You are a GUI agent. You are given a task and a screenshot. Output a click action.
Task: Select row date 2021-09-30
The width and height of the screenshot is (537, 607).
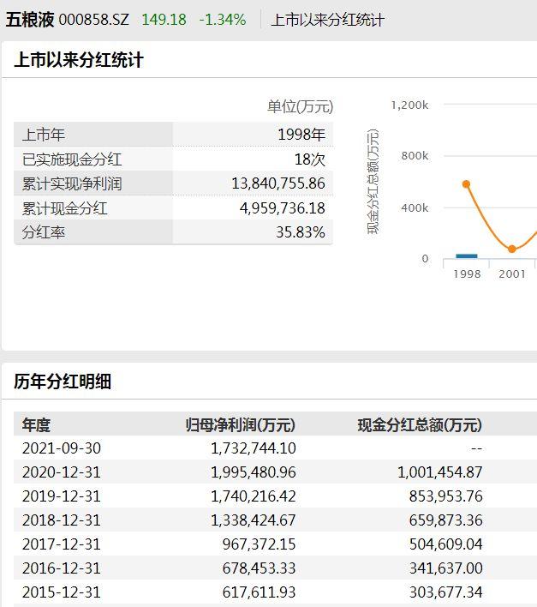[62, 448]
